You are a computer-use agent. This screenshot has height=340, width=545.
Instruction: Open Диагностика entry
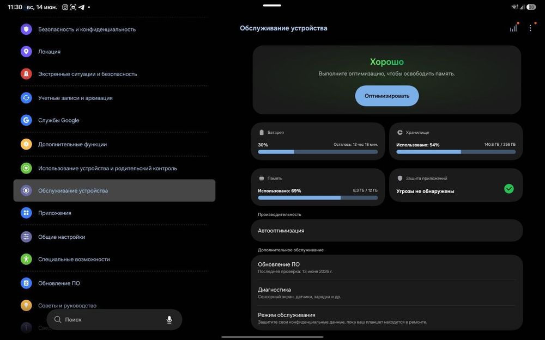386,293
